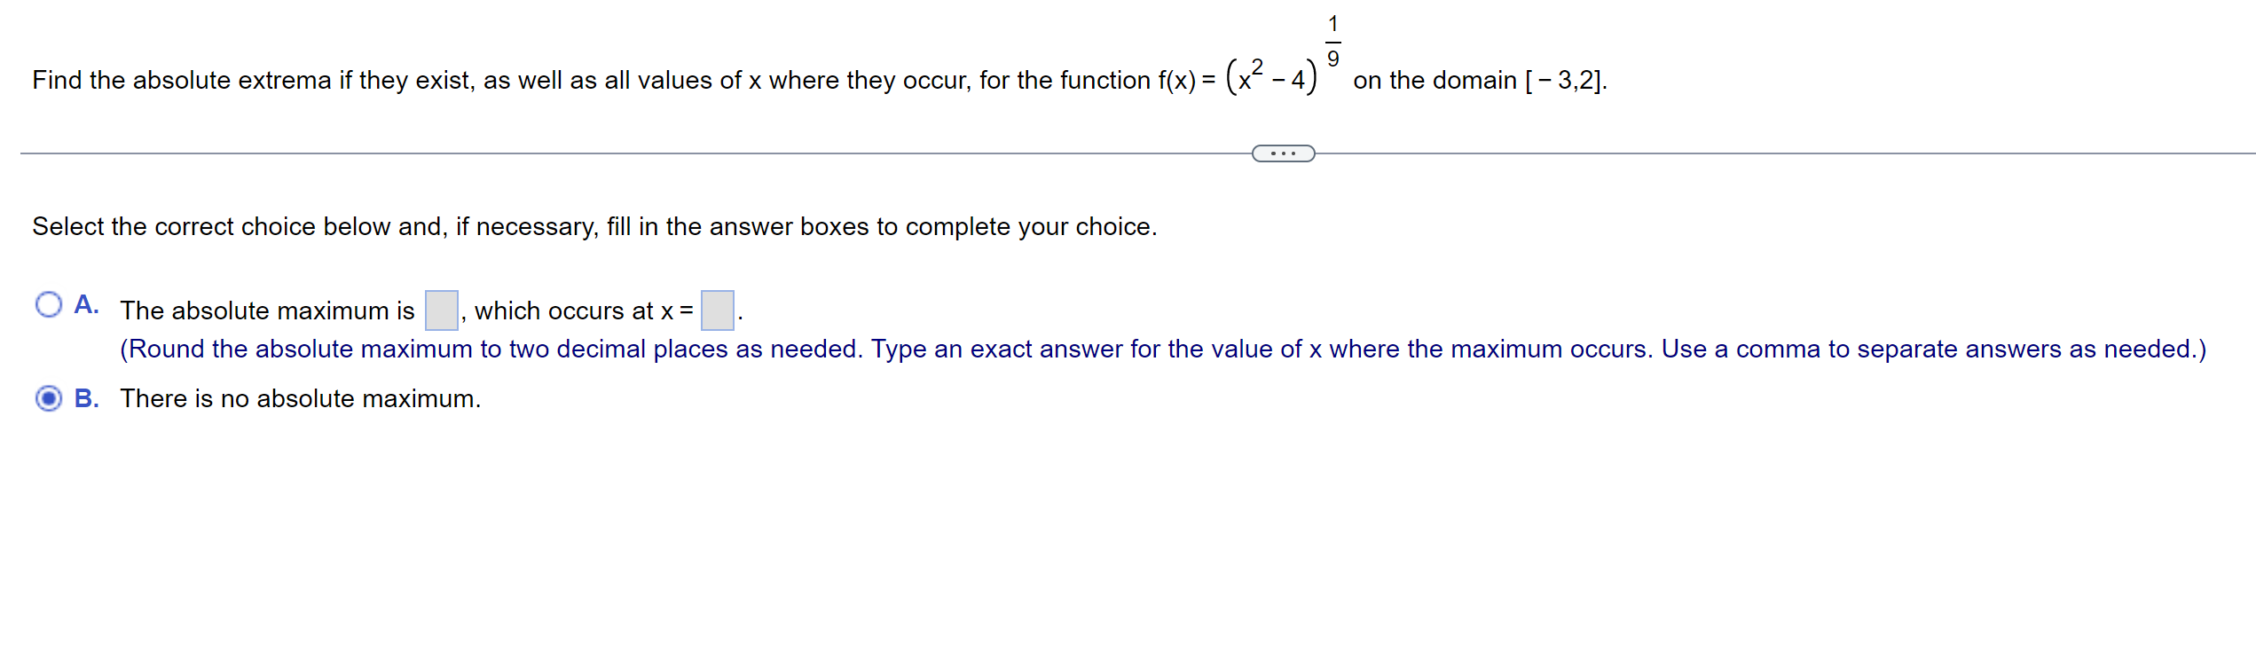Click the text 'The absolute maximum is'
This screenshot has height=652, width=2256.
click(266, 310)
